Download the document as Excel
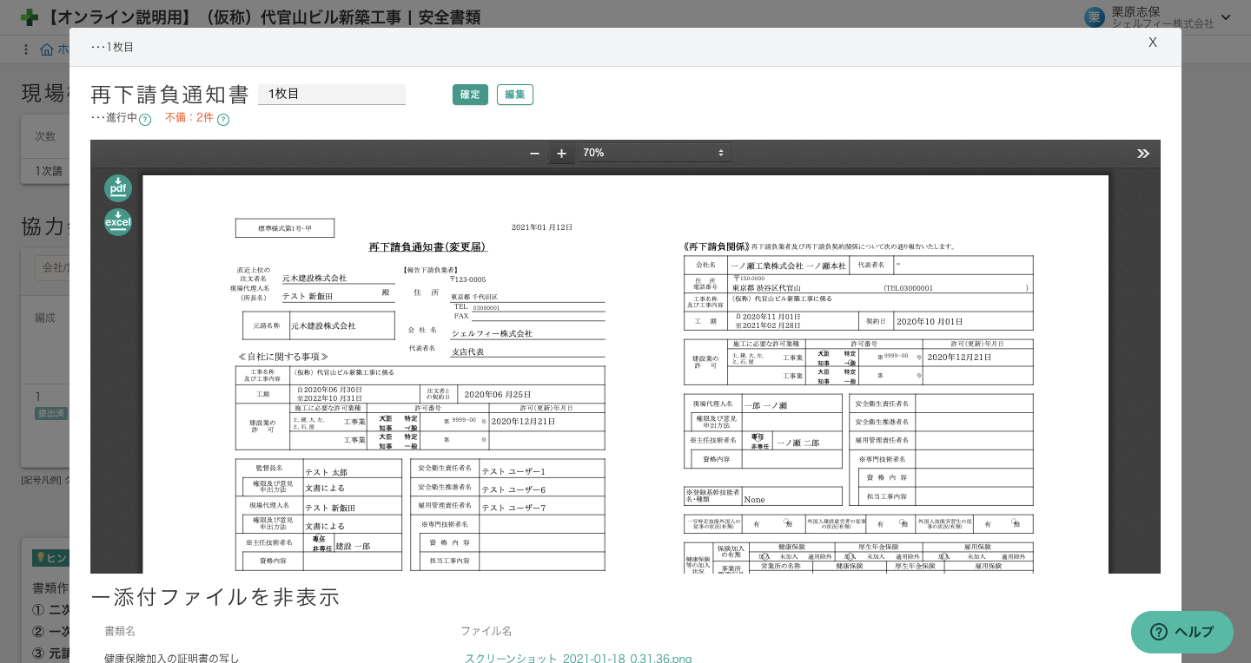 tap(117, 222)
